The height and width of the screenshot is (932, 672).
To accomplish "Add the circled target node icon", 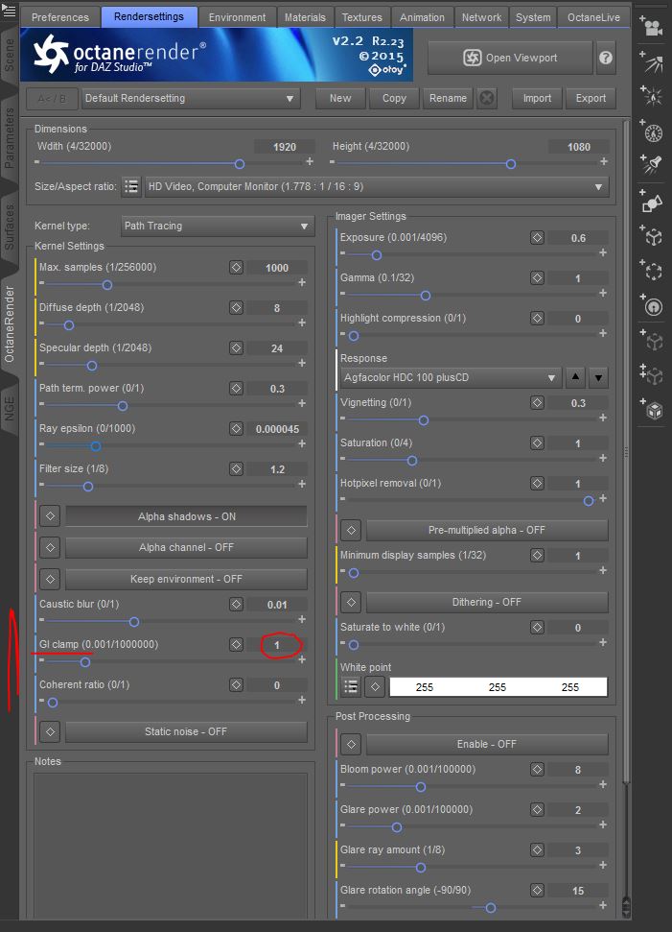I will coord(652,305).
